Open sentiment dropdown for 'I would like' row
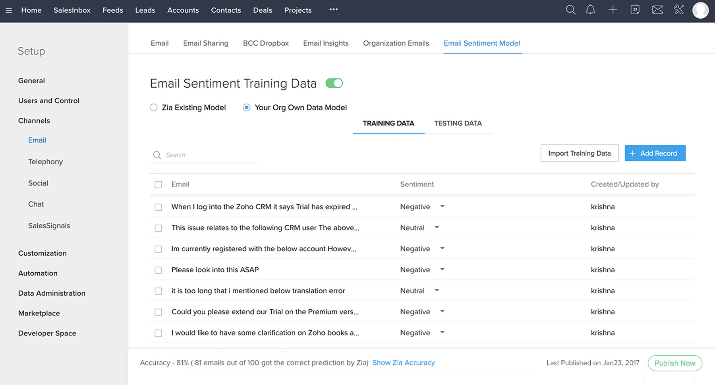Viewport: 715px width, 385px height. click(x=442, y=333)
